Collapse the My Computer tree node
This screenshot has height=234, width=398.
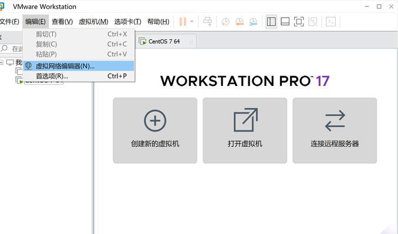2,62
